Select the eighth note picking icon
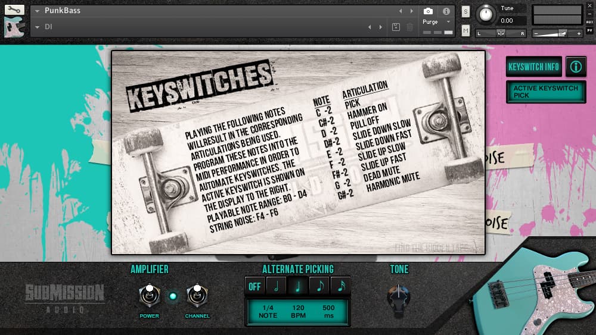596x335 pixels. pyautogui.click(x=319, y=286)
